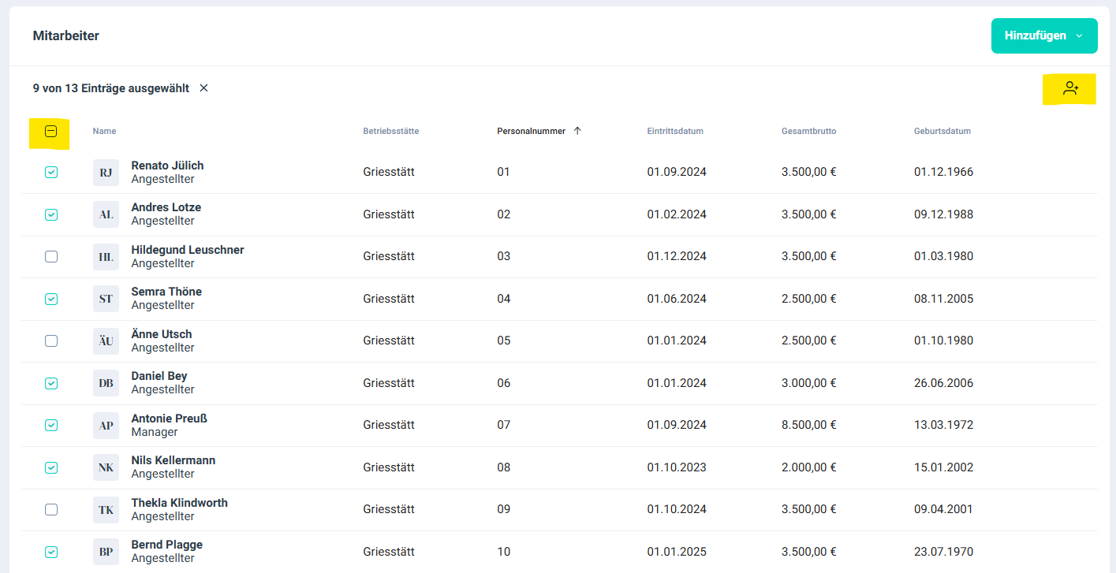Click the AP avatar of Antonie Preuß
The width and height of the screenshot is (1116, 573).
click(x=106, y=426)
